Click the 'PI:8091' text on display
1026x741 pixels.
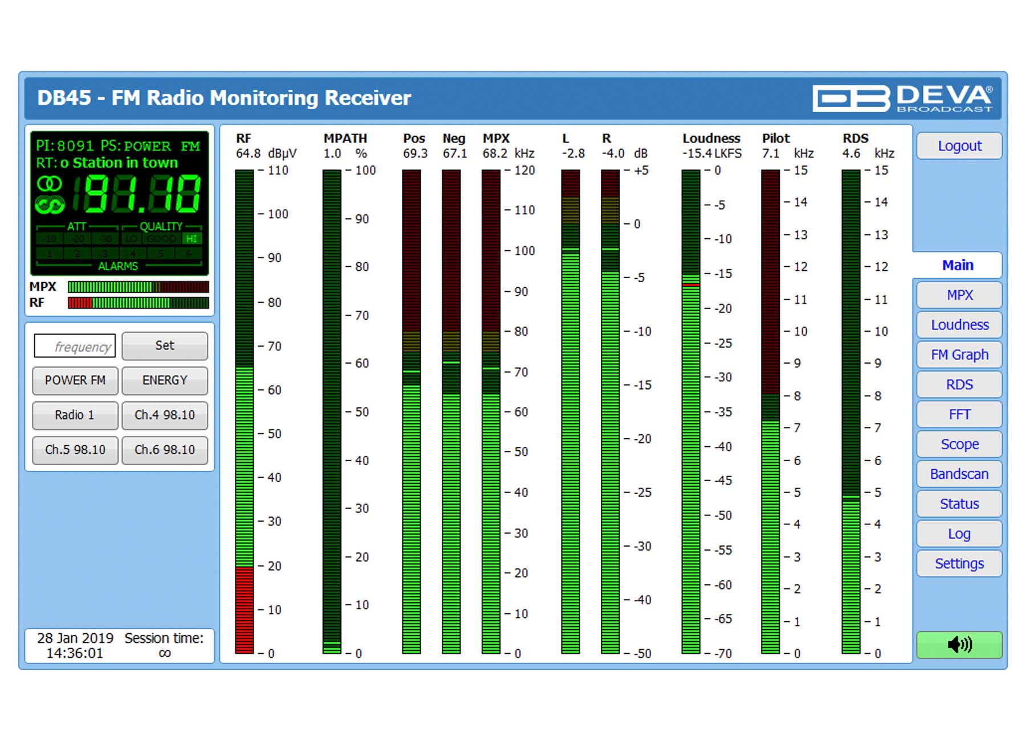[64, 146]
